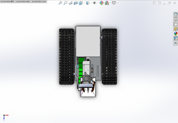The height and width of the screenshot is (123, 178).
Task: Open SOLIDWORKS Resources home pane
Action: 176,14
